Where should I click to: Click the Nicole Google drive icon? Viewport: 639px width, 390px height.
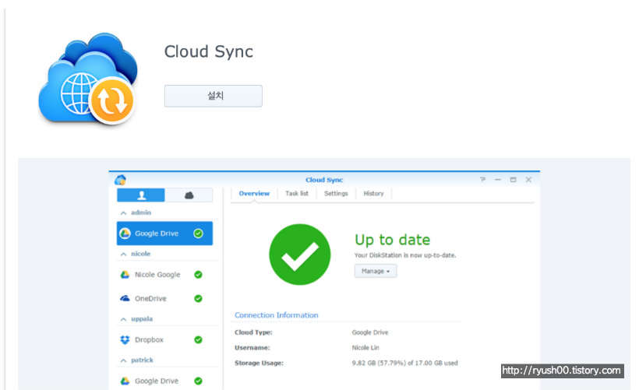(x=125, y=275)
